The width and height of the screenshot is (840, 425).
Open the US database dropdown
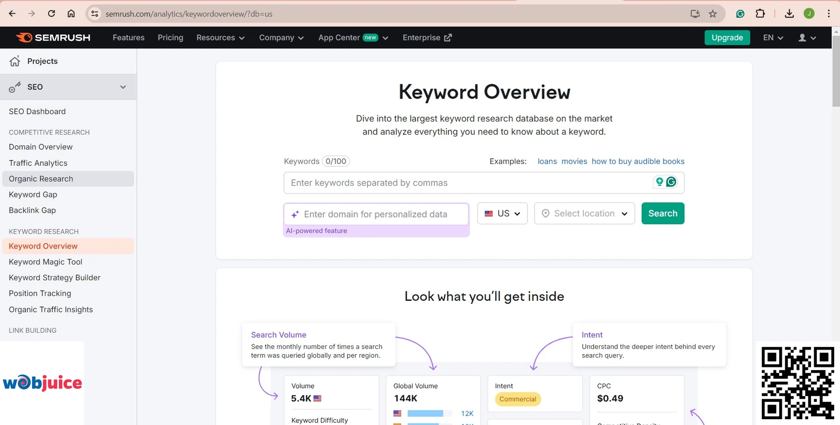[x=502, y=213]
